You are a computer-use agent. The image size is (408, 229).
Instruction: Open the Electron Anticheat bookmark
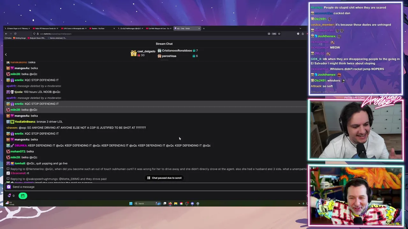coord(57,38)
